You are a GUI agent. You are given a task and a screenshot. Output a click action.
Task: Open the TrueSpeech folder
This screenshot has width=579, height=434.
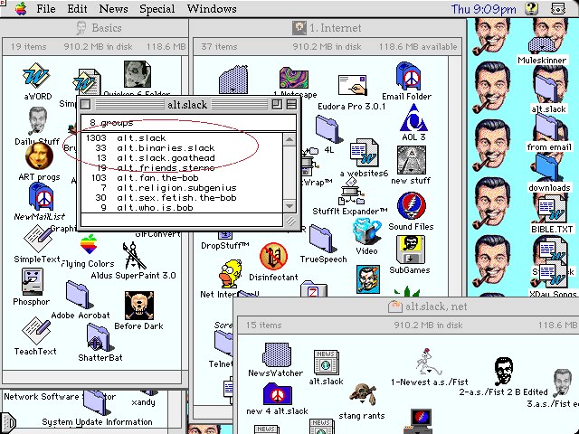(x=321, y=239)
